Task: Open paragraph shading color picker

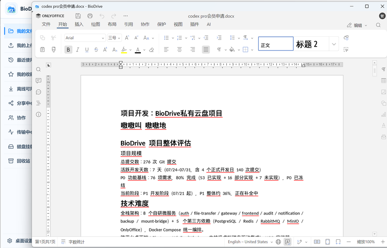Action: click(232, 50)
